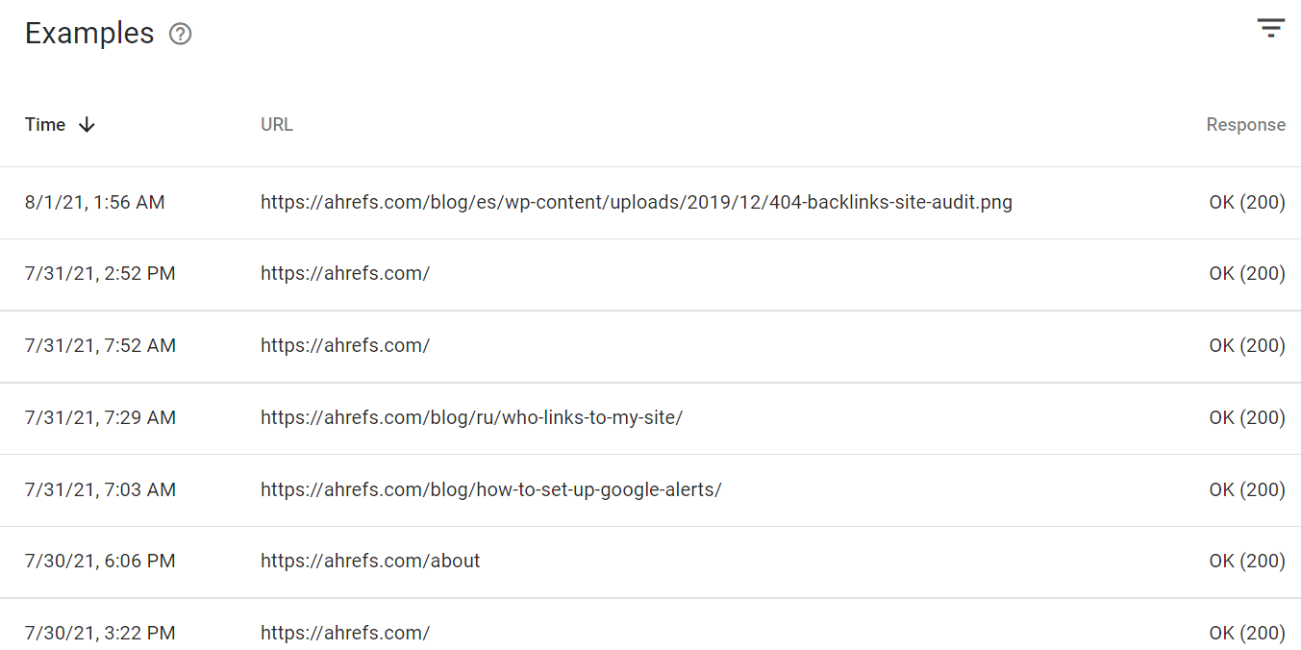Click the URL column header
The height and width of the screenshot is (650, 1301).
(277, 125)
